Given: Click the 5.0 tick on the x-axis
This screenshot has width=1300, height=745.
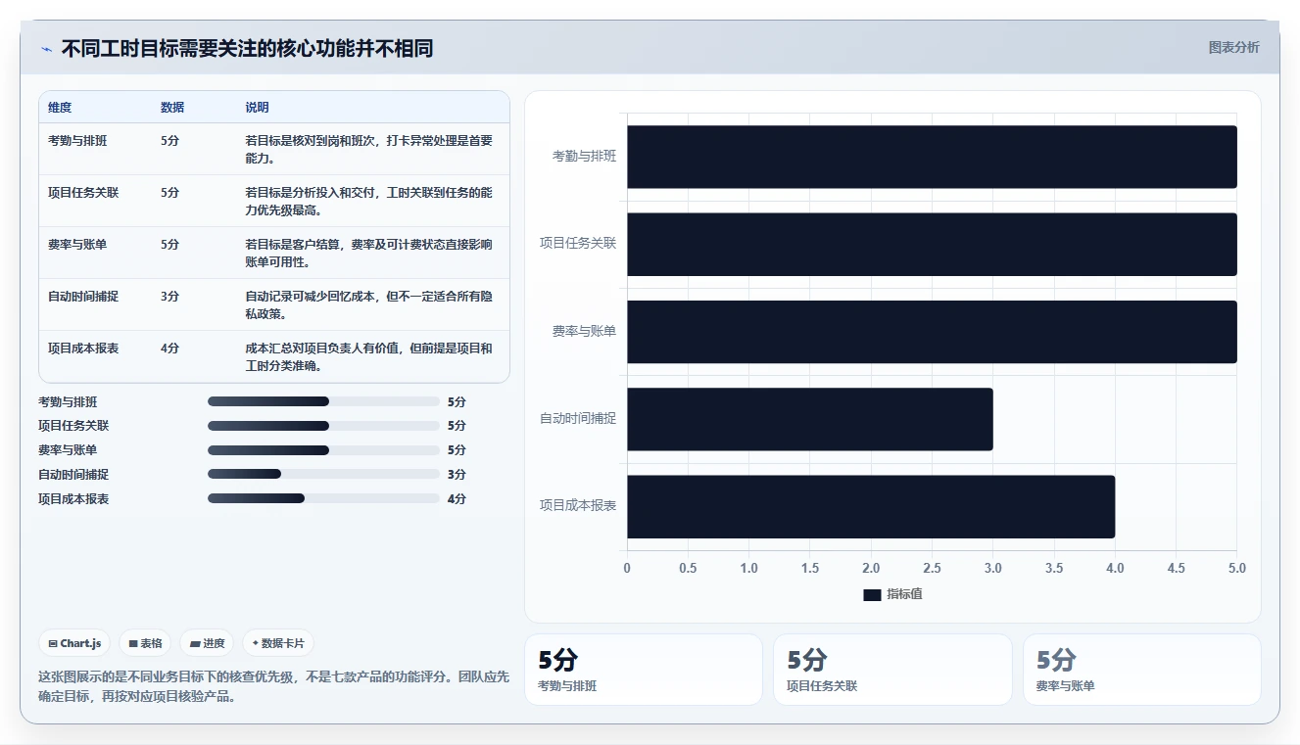Looking at the screenshot, I should tap(1236, 568).
